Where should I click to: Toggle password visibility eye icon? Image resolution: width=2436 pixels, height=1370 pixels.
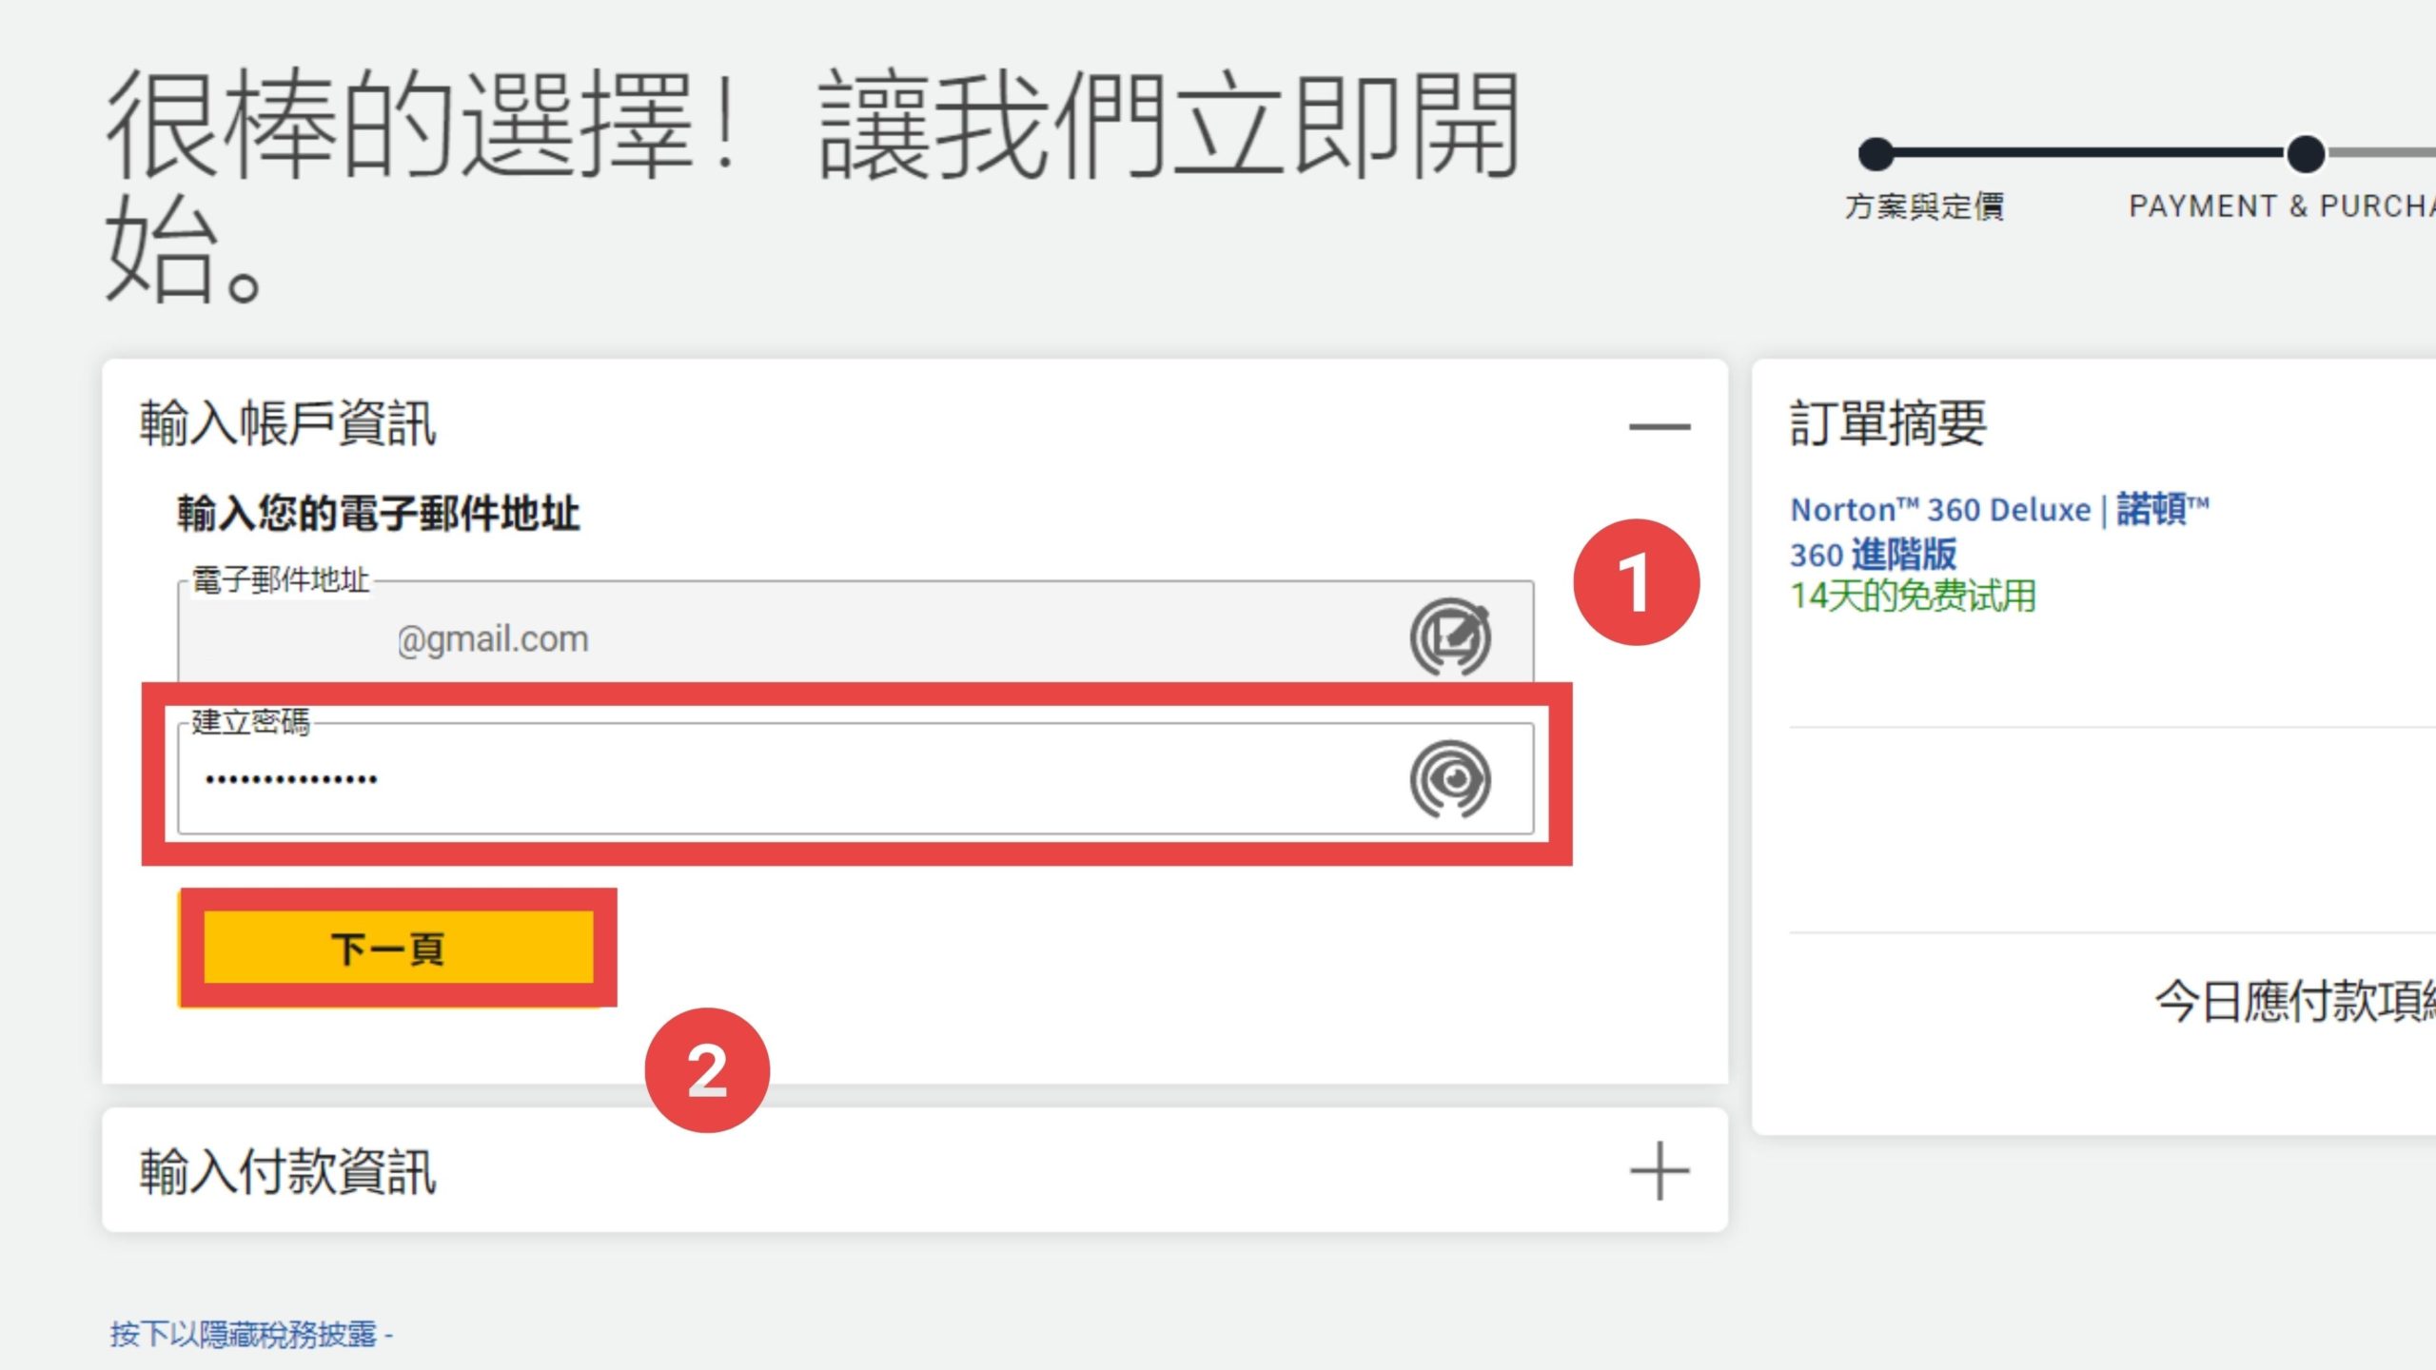(x=1450, y=779)
